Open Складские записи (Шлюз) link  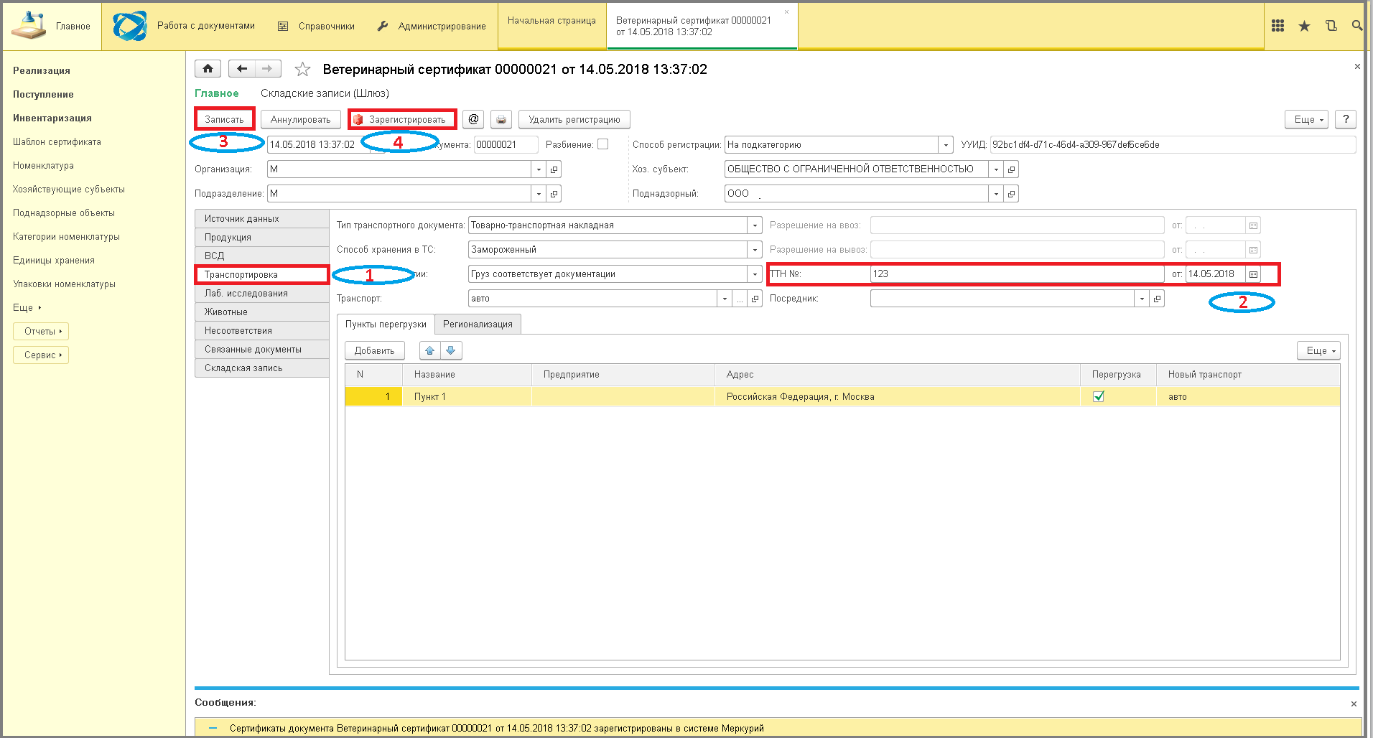pyautogui.click(x=325, y=93)
